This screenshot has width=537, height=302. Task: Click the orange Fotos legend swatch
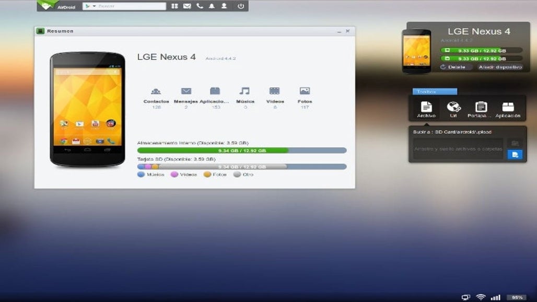pos(207,175)
